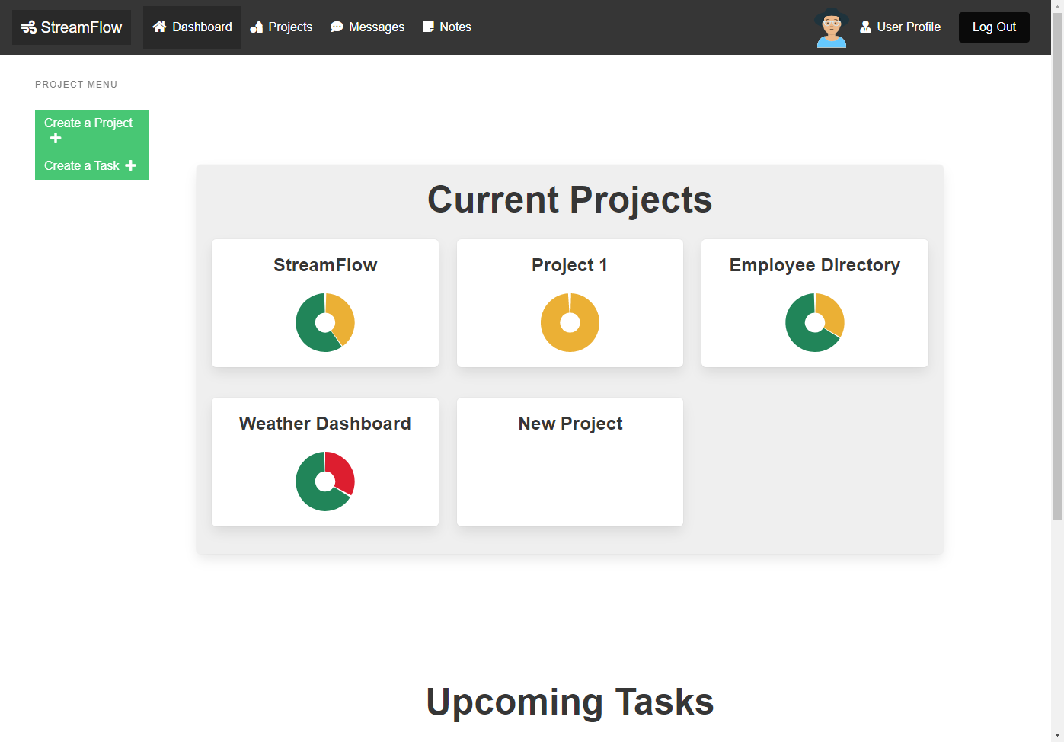Click the user avatar picture

point(832,27)
